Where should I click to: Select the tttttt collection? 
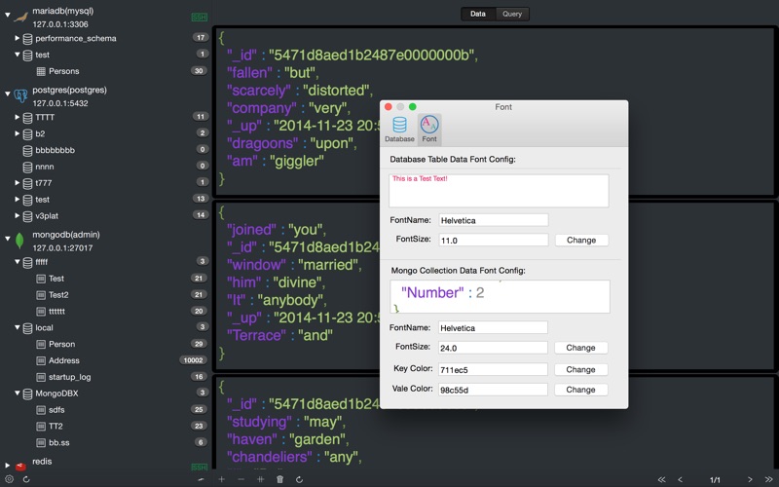click(56, 311)
